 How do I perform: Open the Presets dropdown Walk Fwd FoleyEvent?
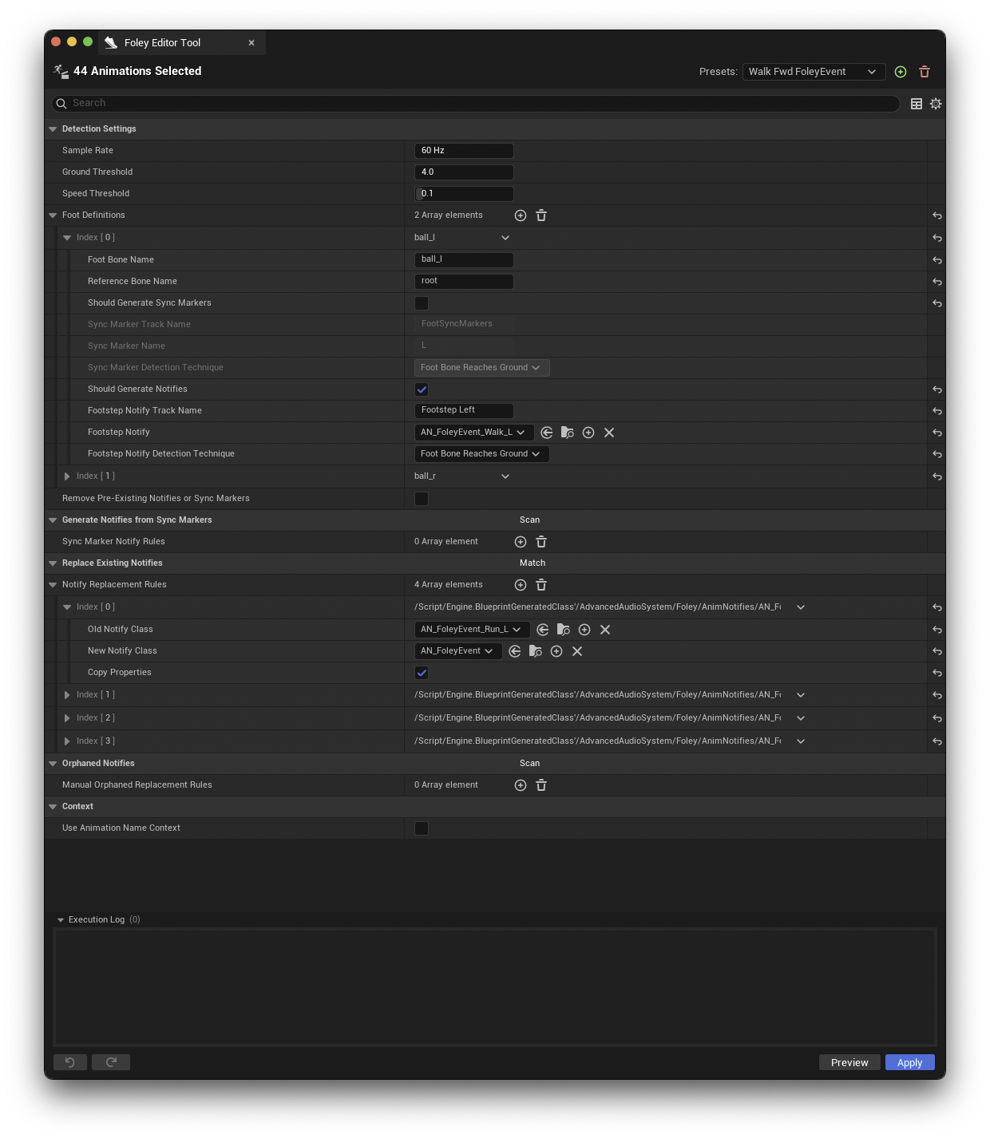pos(814,72)
